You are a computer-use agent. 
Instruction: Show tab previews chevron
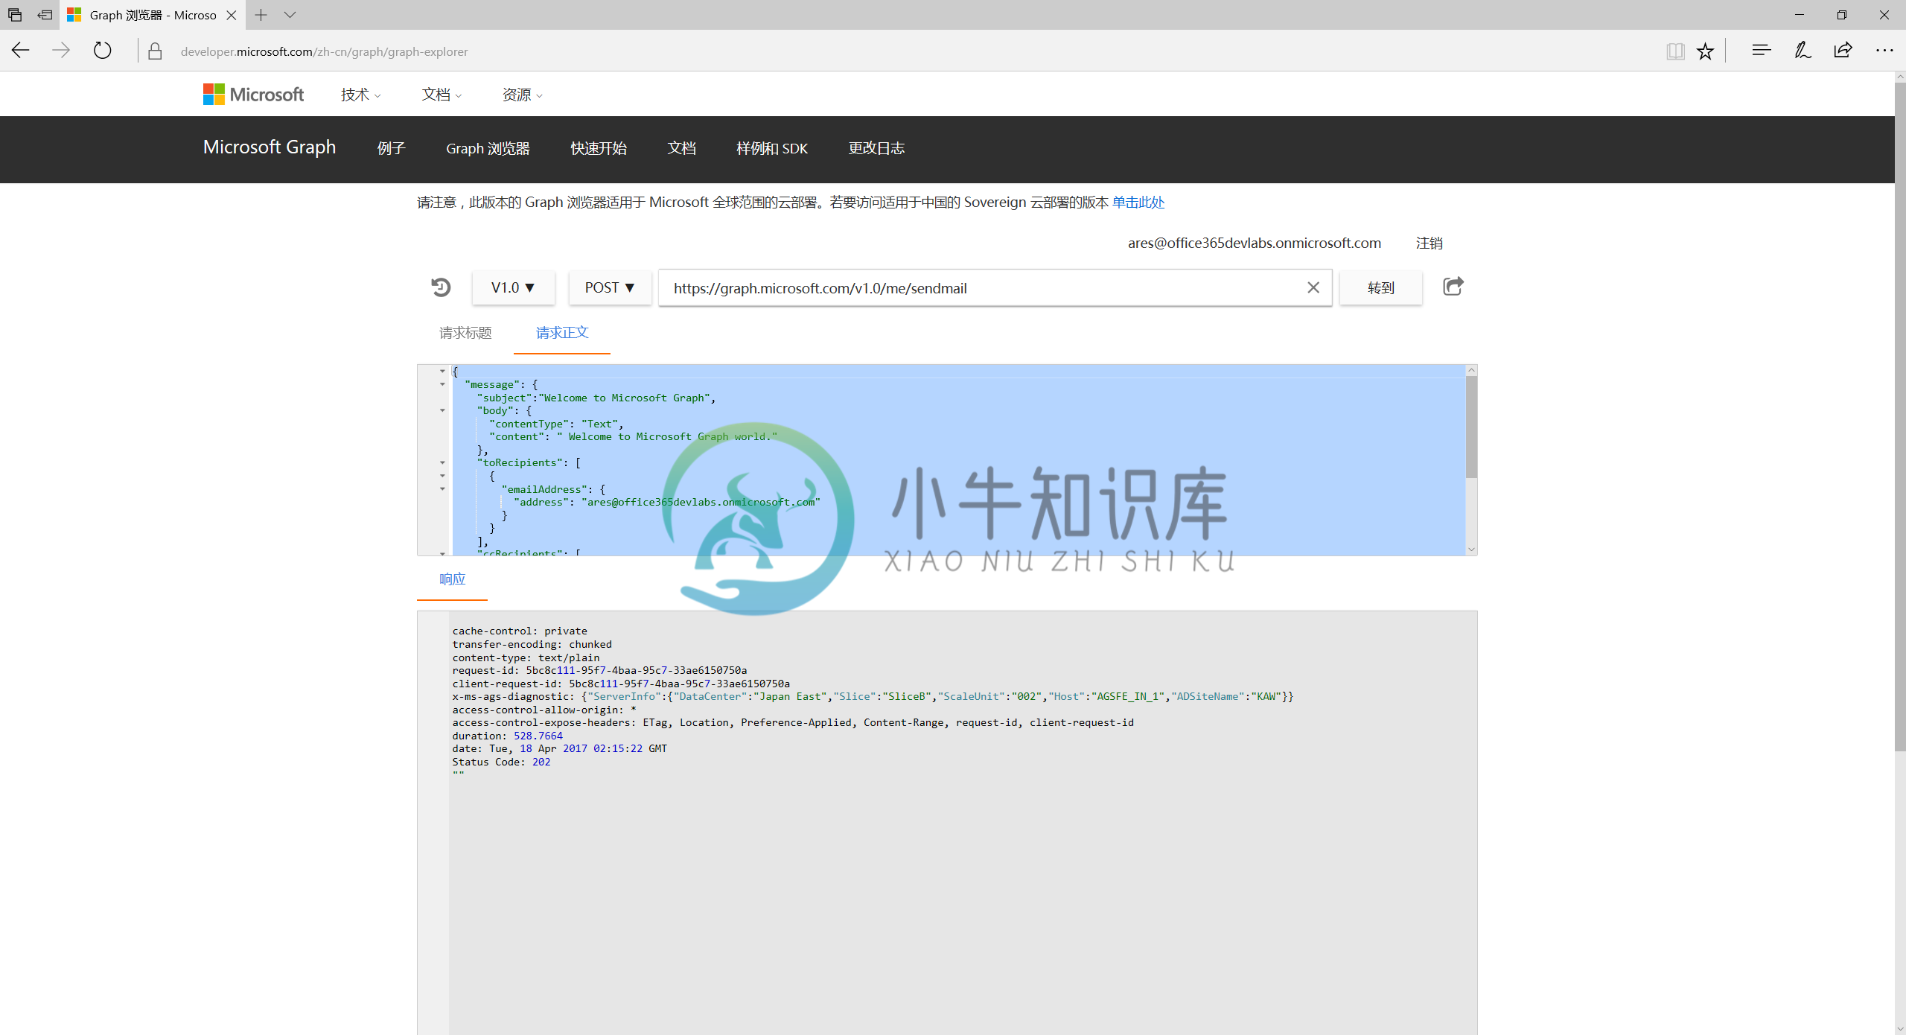coord(290,15)
